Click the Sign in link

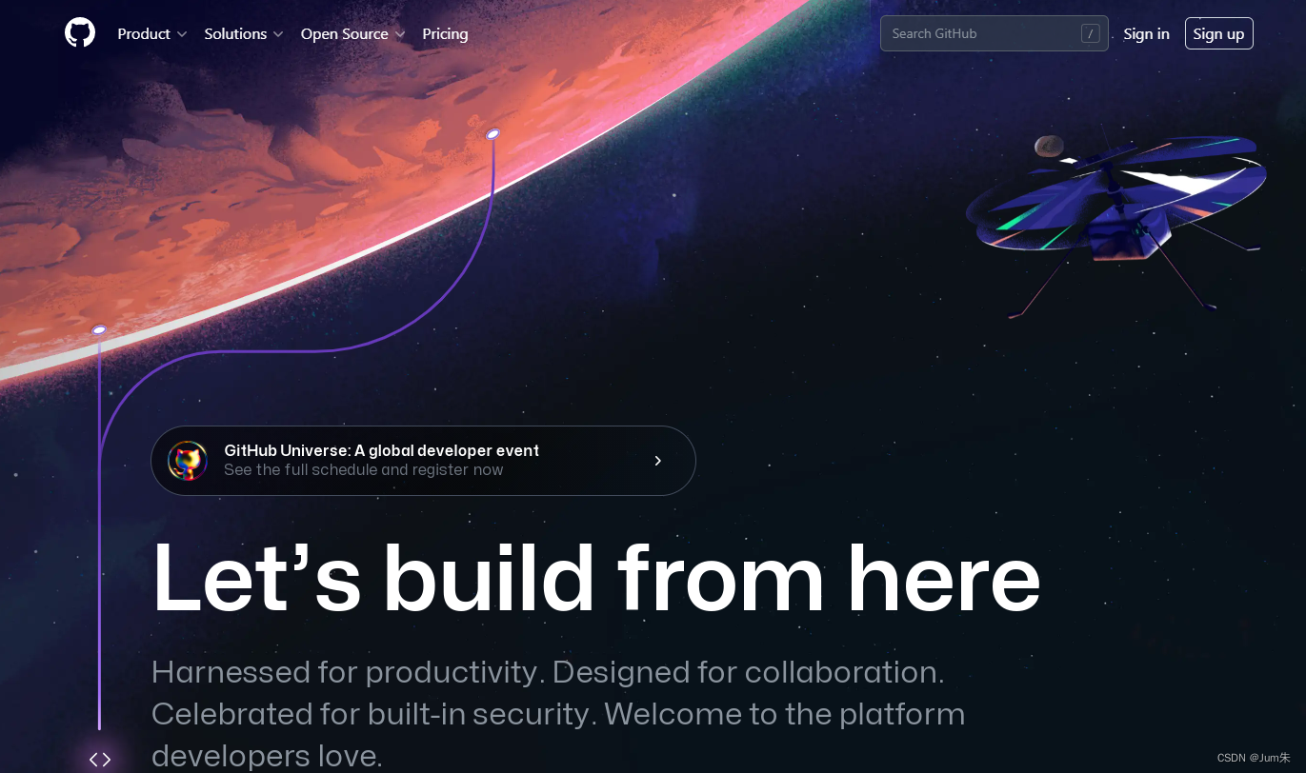pyautogui.click(x=1146, y=33)
